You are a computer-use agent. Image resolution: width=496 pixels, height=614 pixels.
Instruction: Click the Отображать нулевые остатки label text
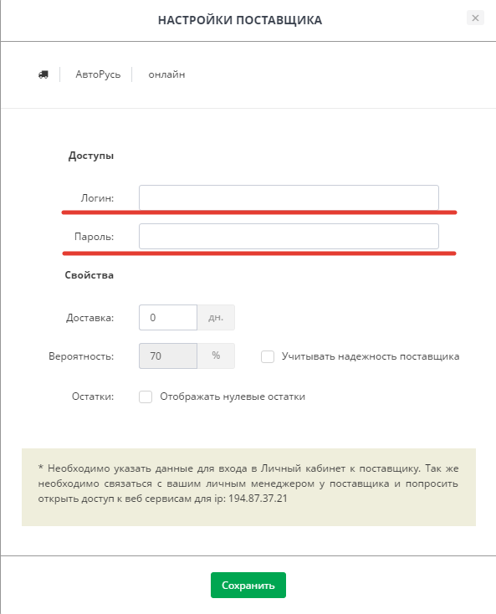tap(233, 397)
